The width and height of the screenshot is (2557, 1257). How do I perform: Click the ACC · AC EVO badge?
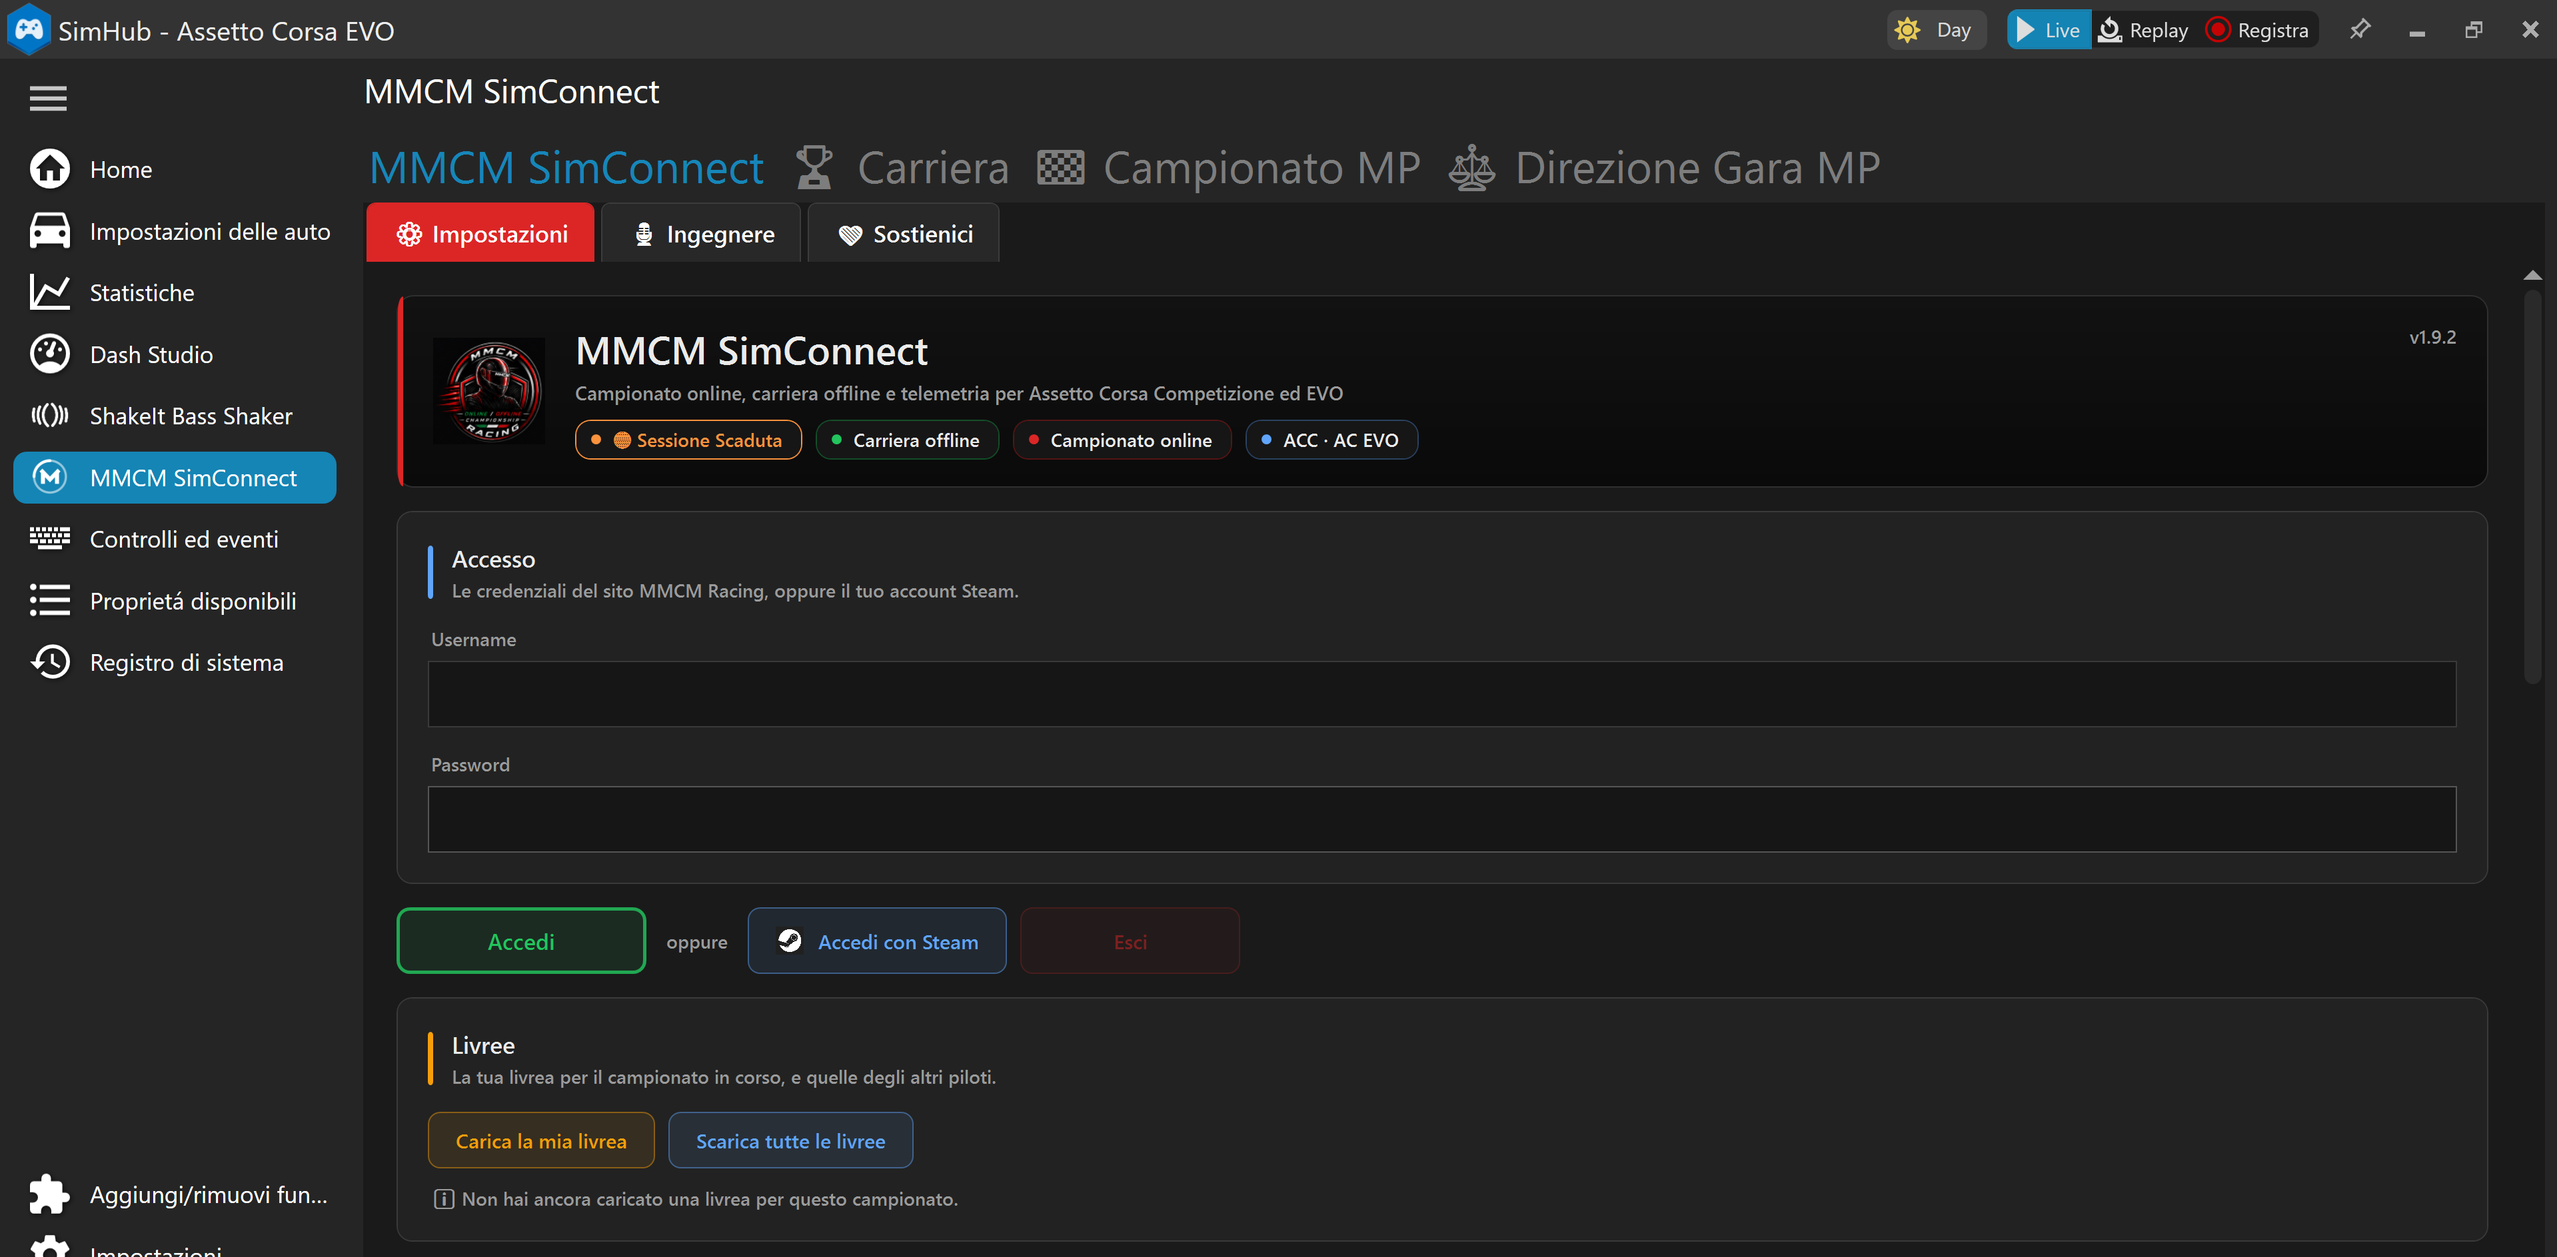tap(1332, 440)
